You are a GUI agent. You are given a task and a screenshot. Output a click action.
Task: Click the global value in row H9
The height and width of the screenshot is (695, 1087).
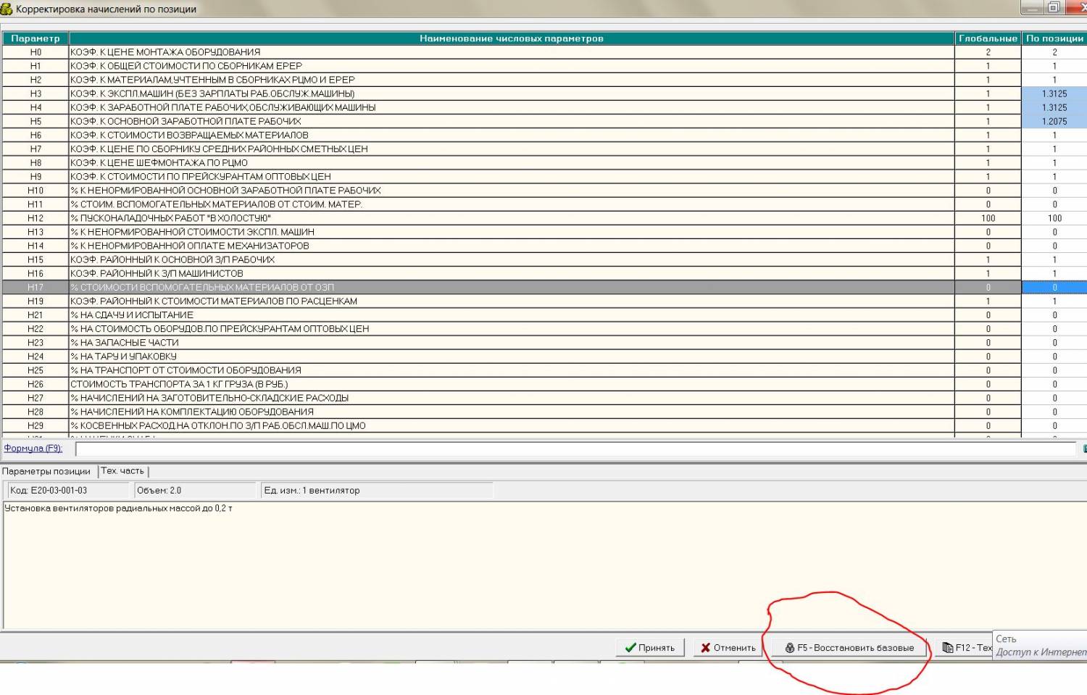point(988,176)
